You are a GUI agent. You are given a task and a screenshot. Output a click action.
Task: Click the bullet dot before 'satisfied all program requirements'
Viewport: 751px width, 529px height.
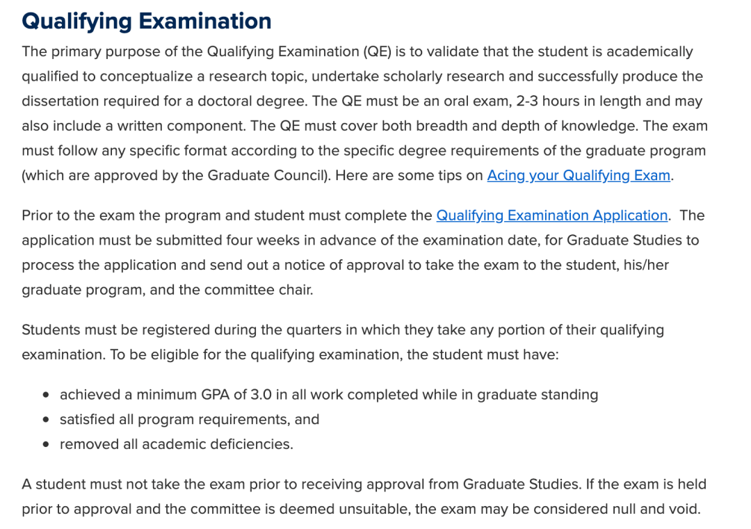[x=46, y=420]
